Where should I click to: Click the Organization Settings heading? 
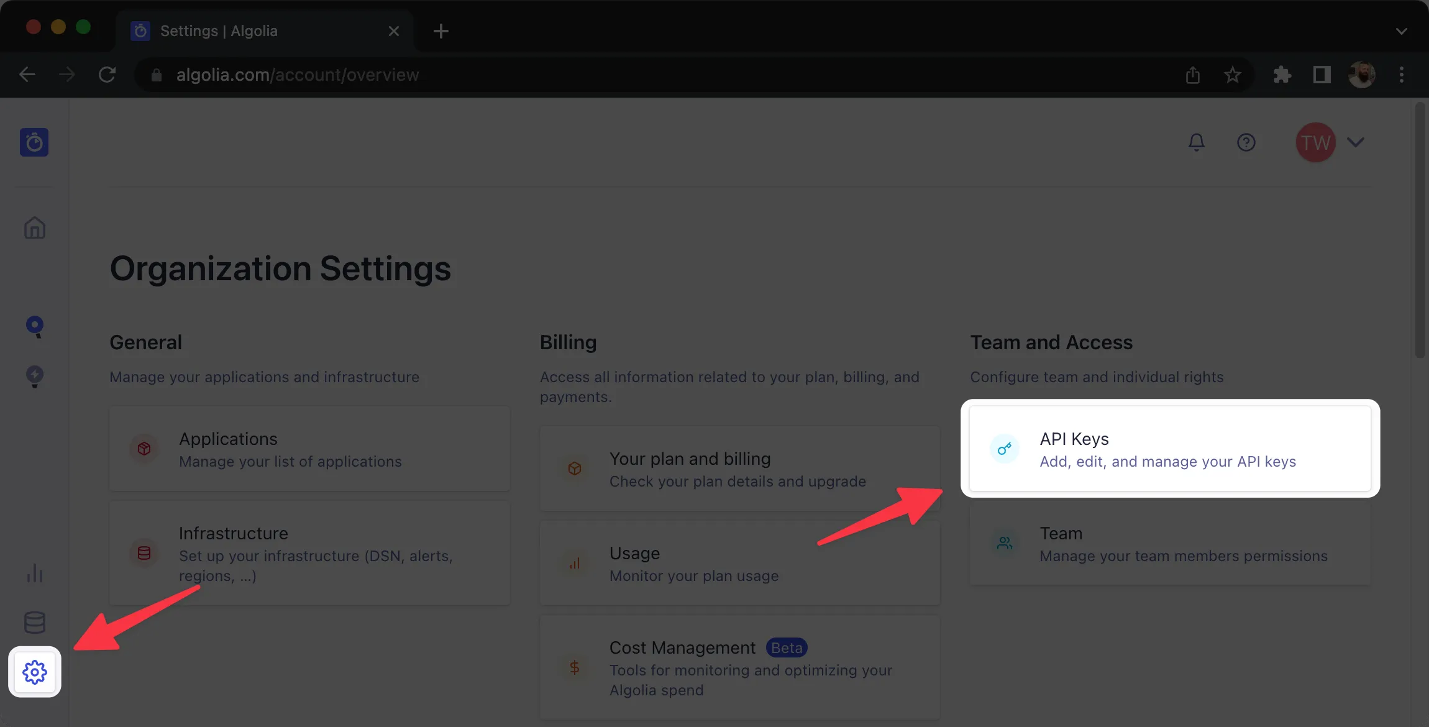280,268
